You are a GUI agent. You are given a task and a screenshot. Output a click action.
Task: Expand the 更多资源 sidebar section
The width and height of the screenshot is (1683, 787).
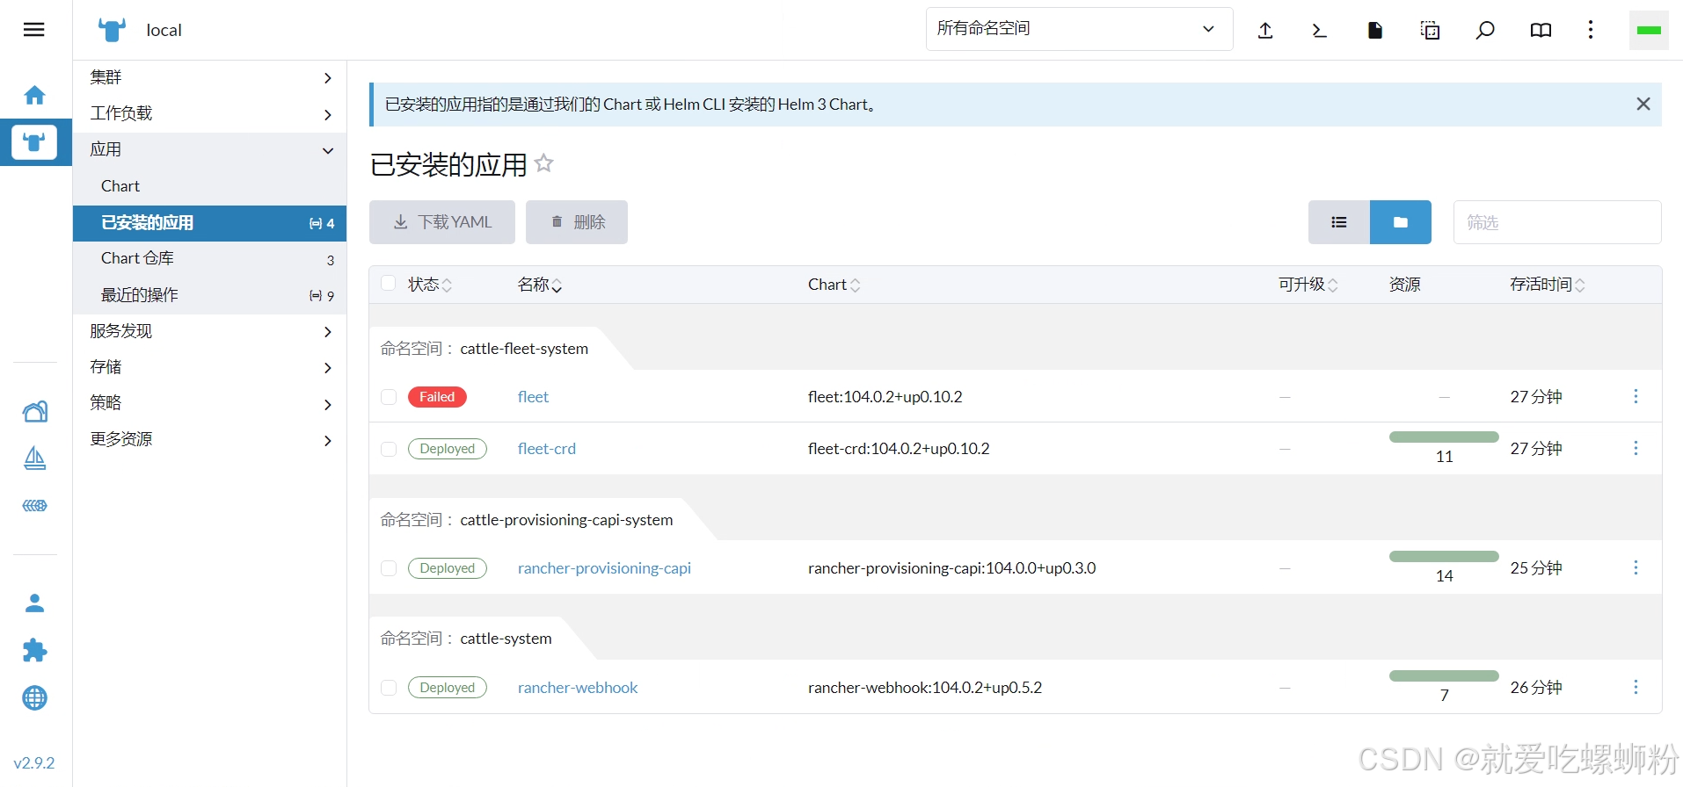pyautogui.click(x=210, y=439)
